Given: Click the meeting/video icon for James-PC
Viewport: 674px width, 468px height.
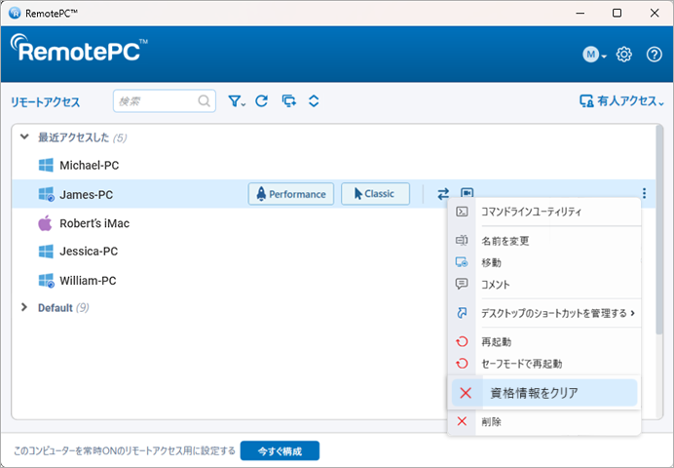Looking at the screenshot, I should pos(468,192).
